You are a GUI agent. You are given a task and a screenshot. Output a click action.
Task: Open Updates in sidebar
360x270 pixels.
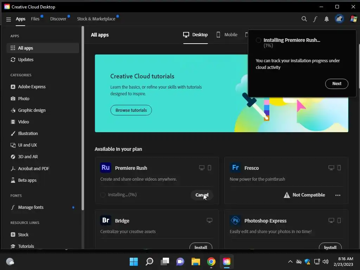click(x=43, y=60)
